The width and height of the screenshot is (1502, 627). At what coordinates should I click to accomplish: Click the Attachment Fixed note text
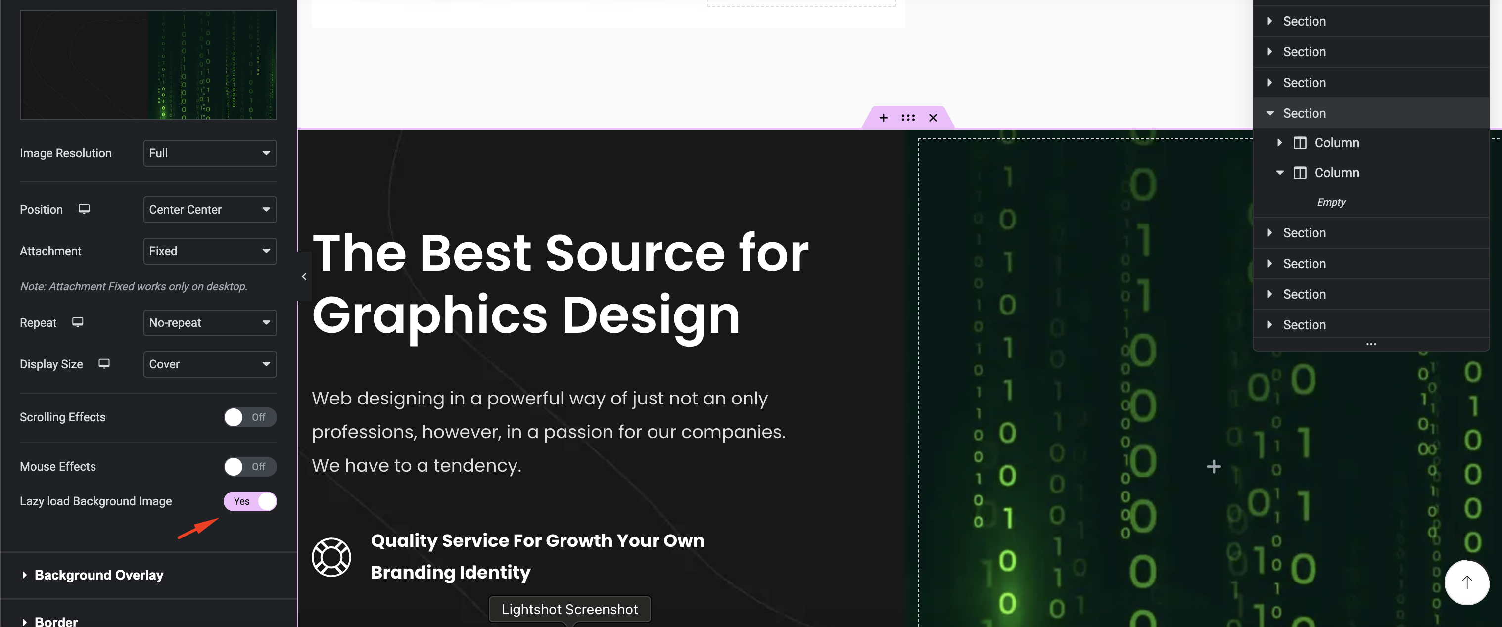pos(134,286)
